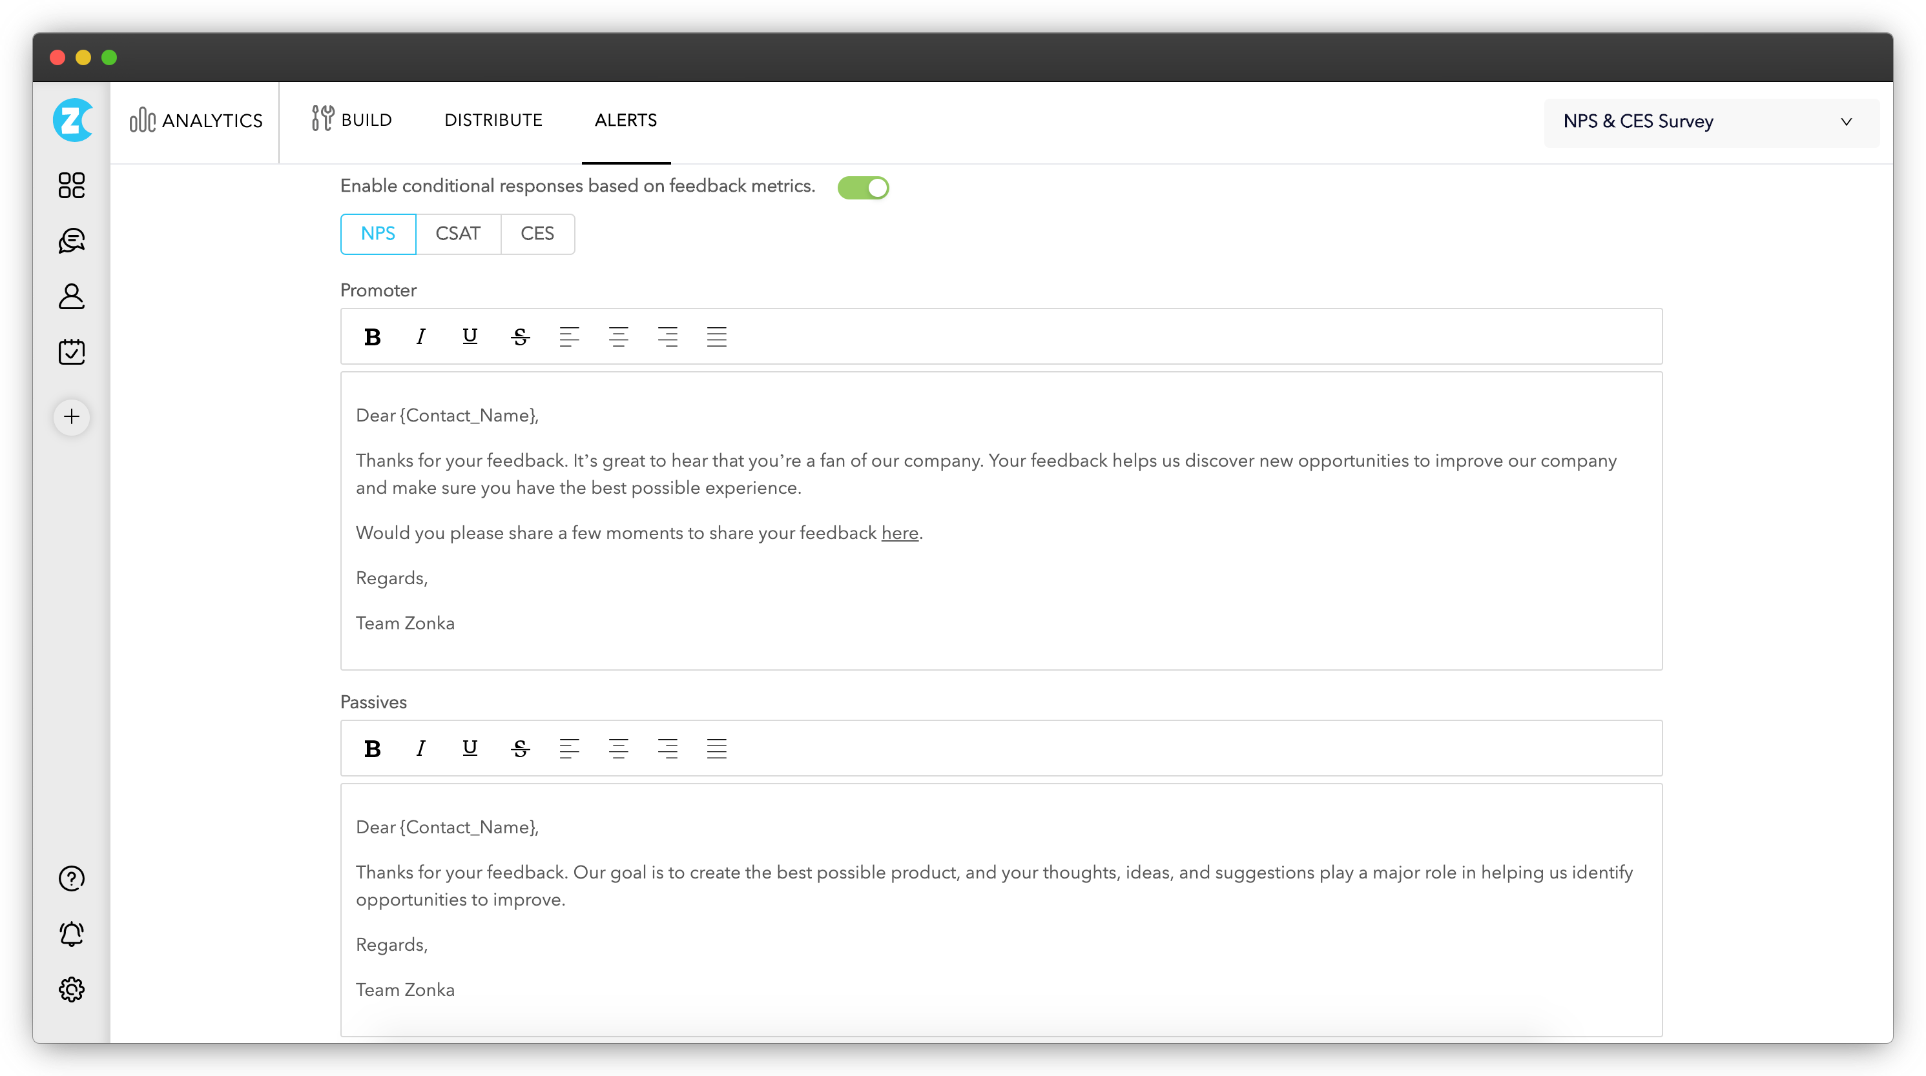Apply bold formatting in the Promoter editor
Image resolution: width=1926 pixels, height=1076 pixels.
[x=371, y=336]
